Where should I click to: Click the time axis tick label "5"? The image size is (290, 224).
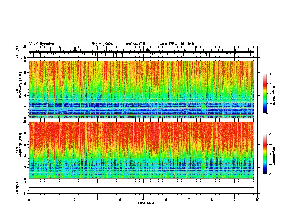pos(143,200)
